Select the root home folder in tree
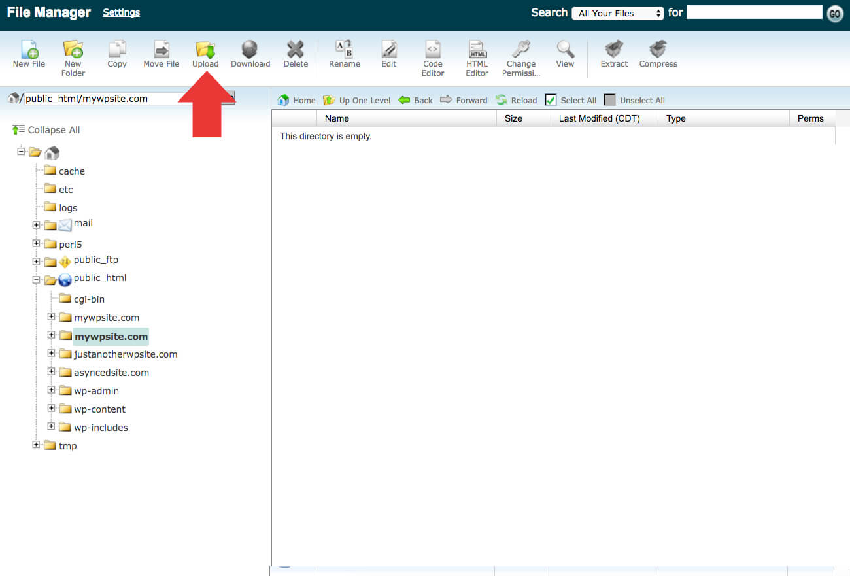 52,153
